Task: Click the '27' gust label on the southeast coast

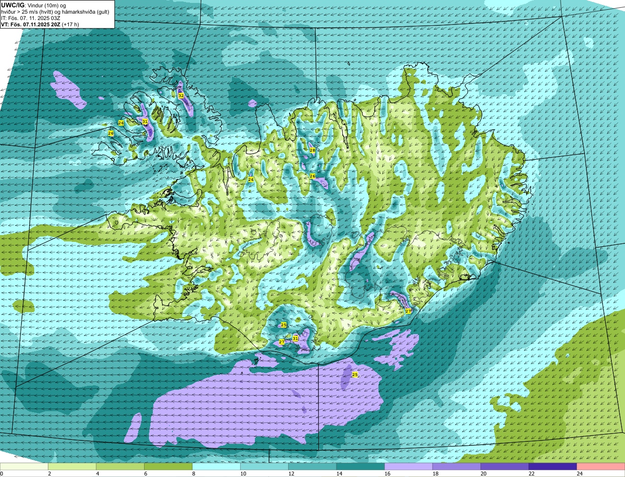Action: [x=408, y=311]
